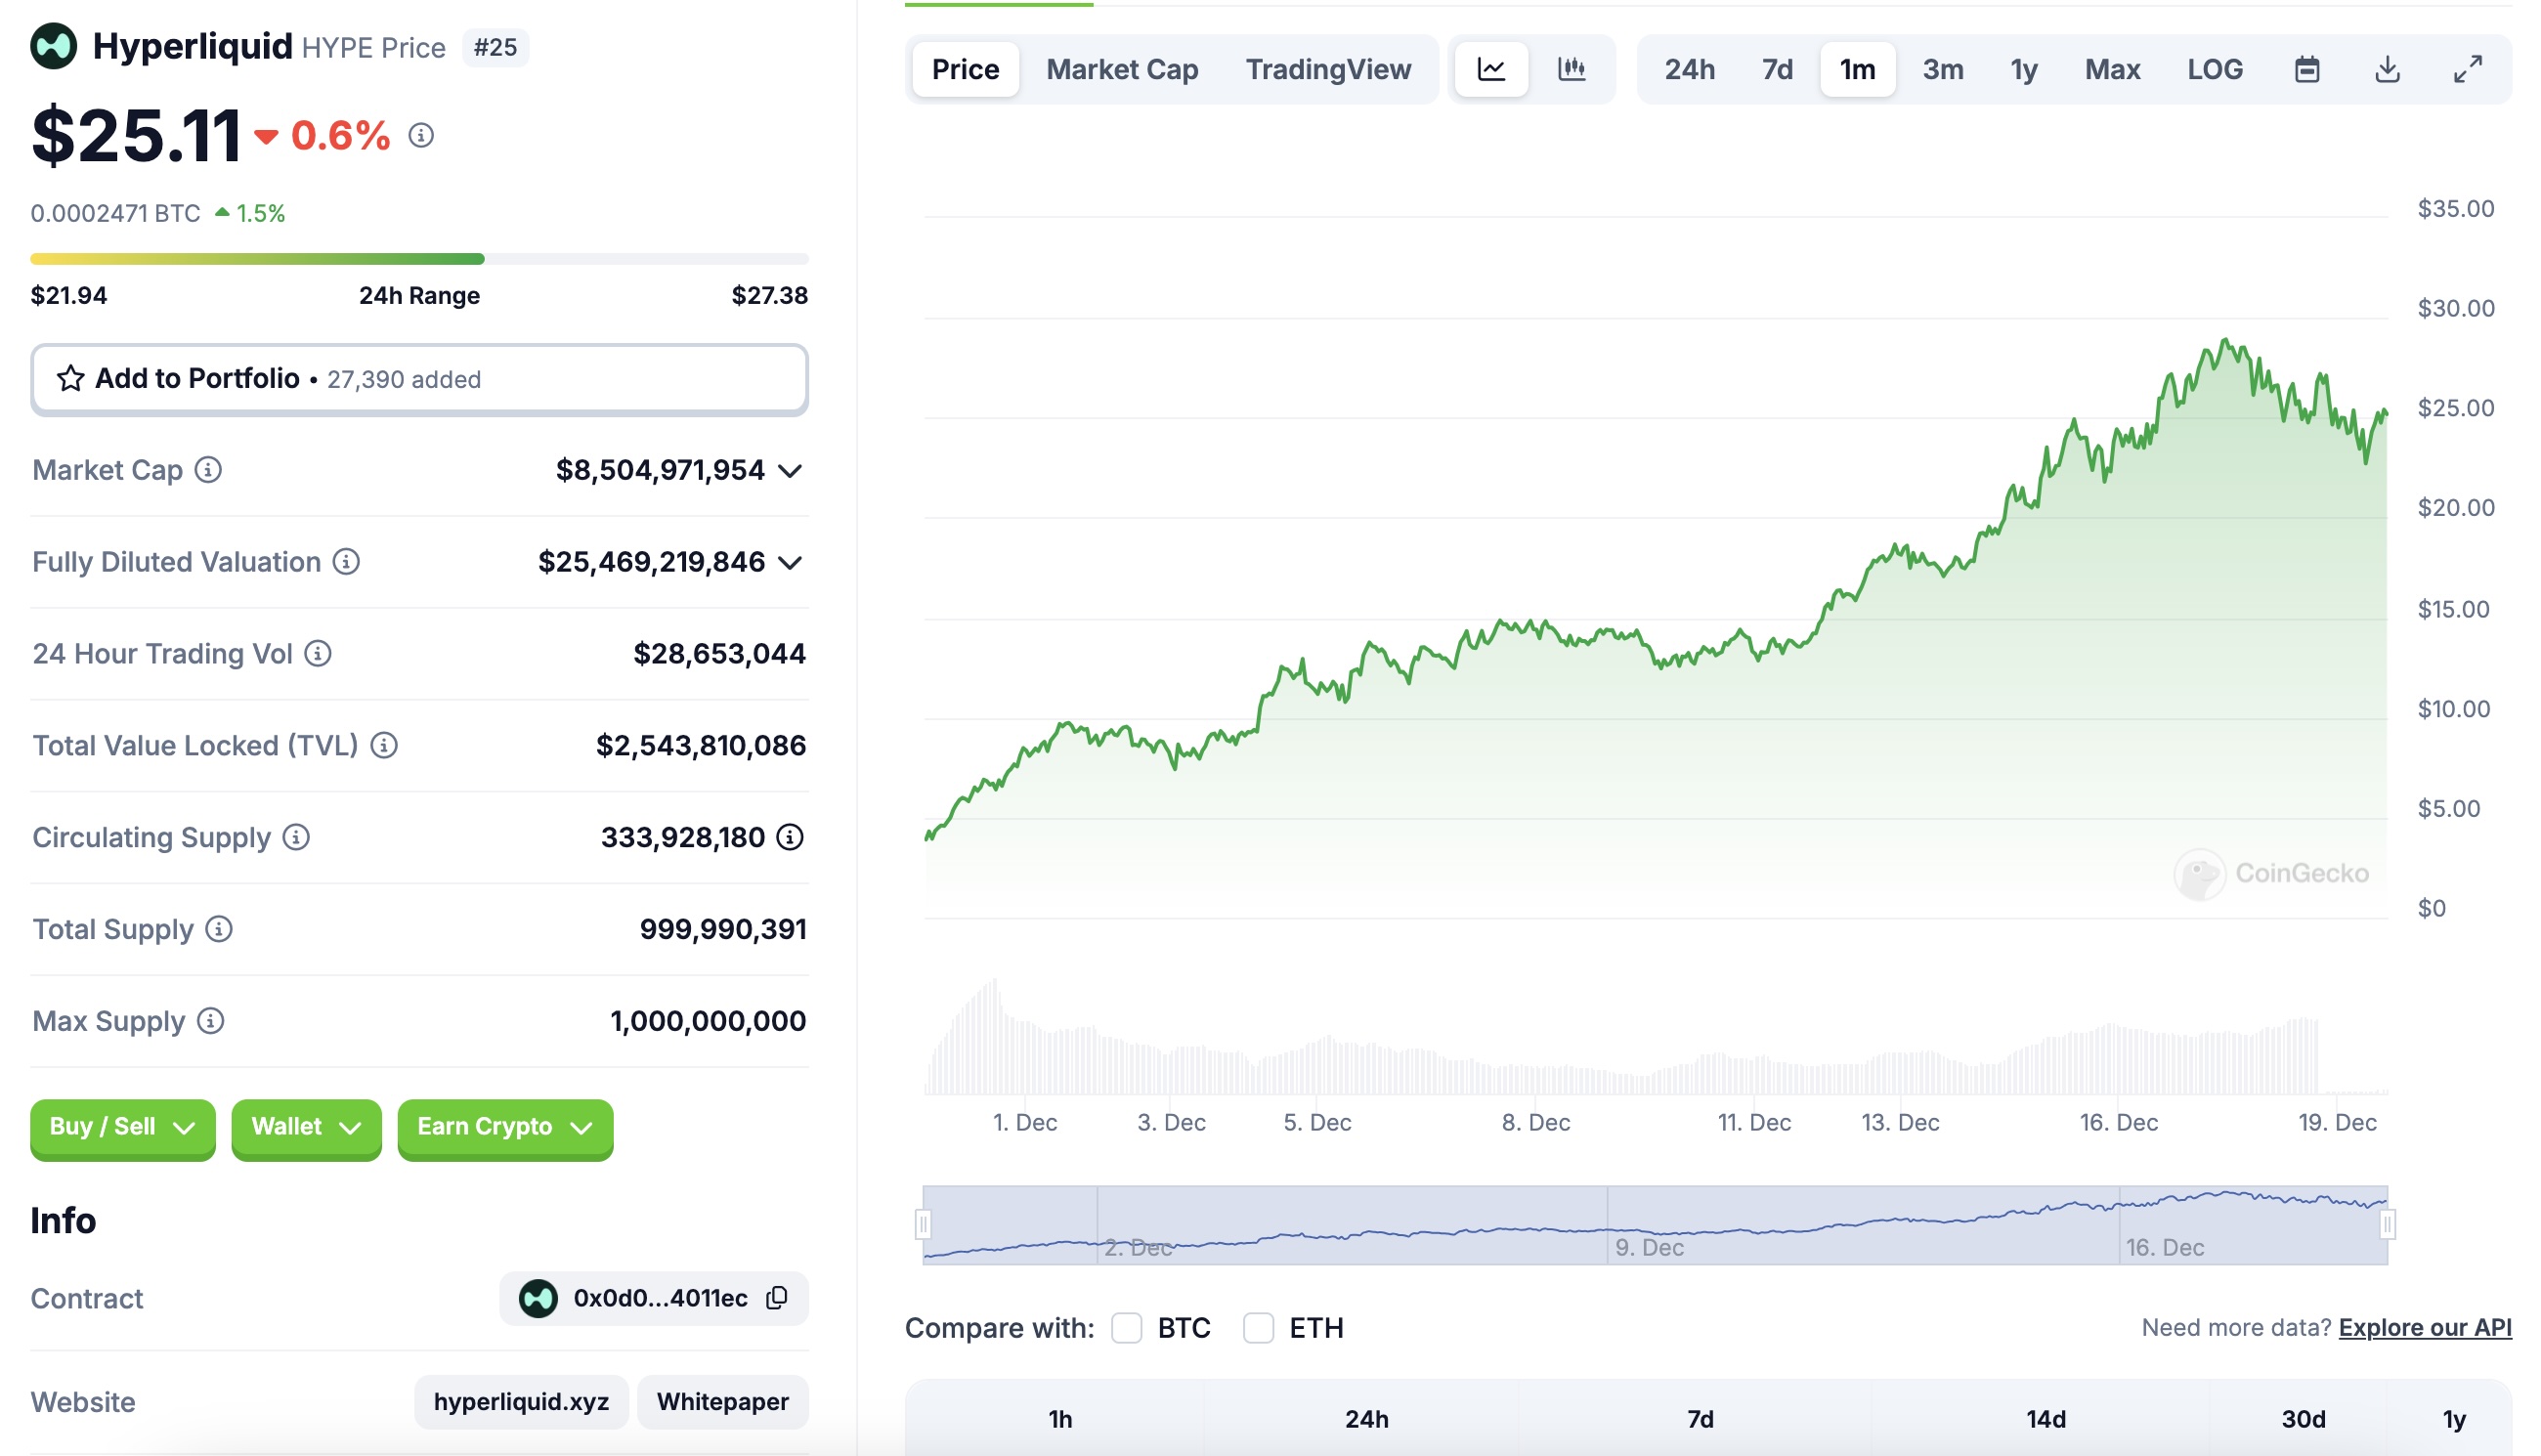Open the price change info icon
This screenshot has height=1456, width=2541.
421,135
